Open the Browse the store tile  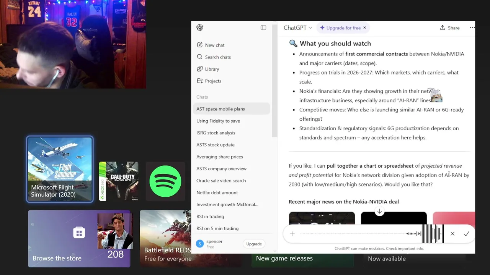pos(79,239)
